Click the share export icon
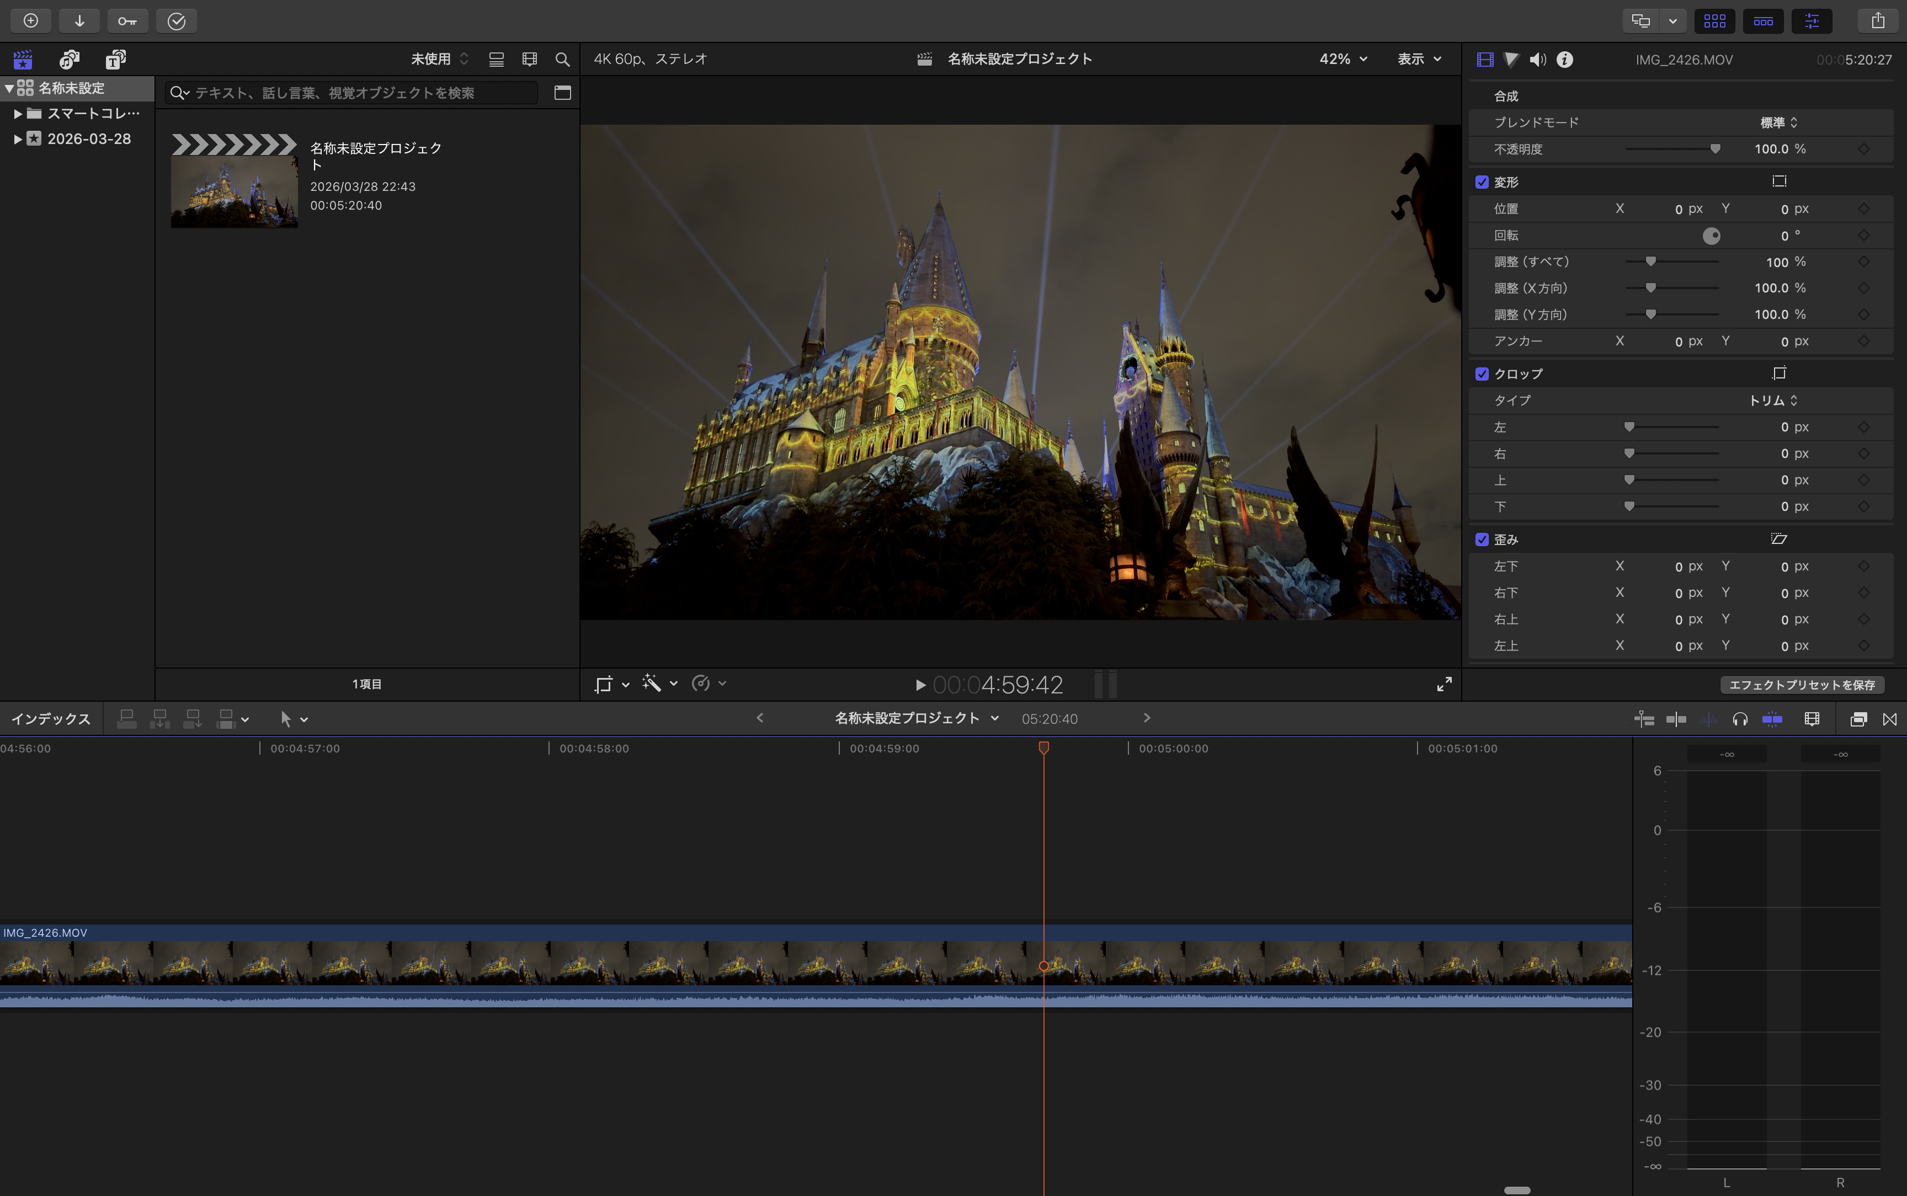 click(x=1878, y=20)
